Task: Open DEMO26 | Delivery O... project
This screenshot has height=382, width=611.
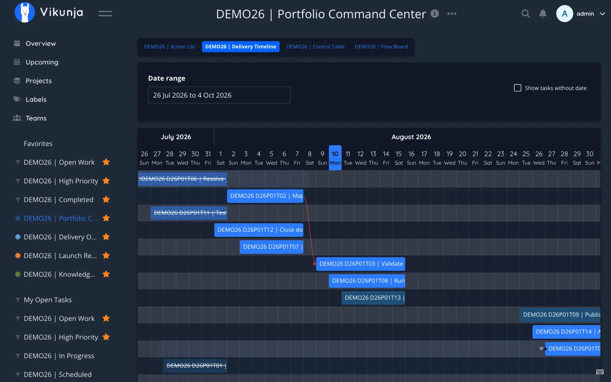Action: tap(60, 237)
